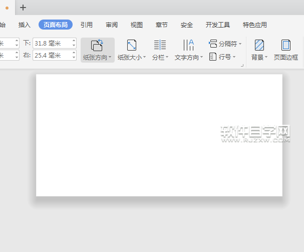
Task: Expand the line number (行号) dropdown
Action: point(234,57)
